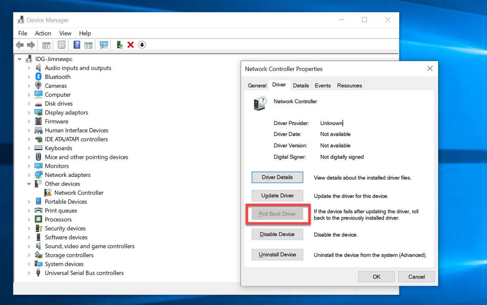Screen dimensions: 487x305
Task: Open the View menu
Action: point(65,34)
